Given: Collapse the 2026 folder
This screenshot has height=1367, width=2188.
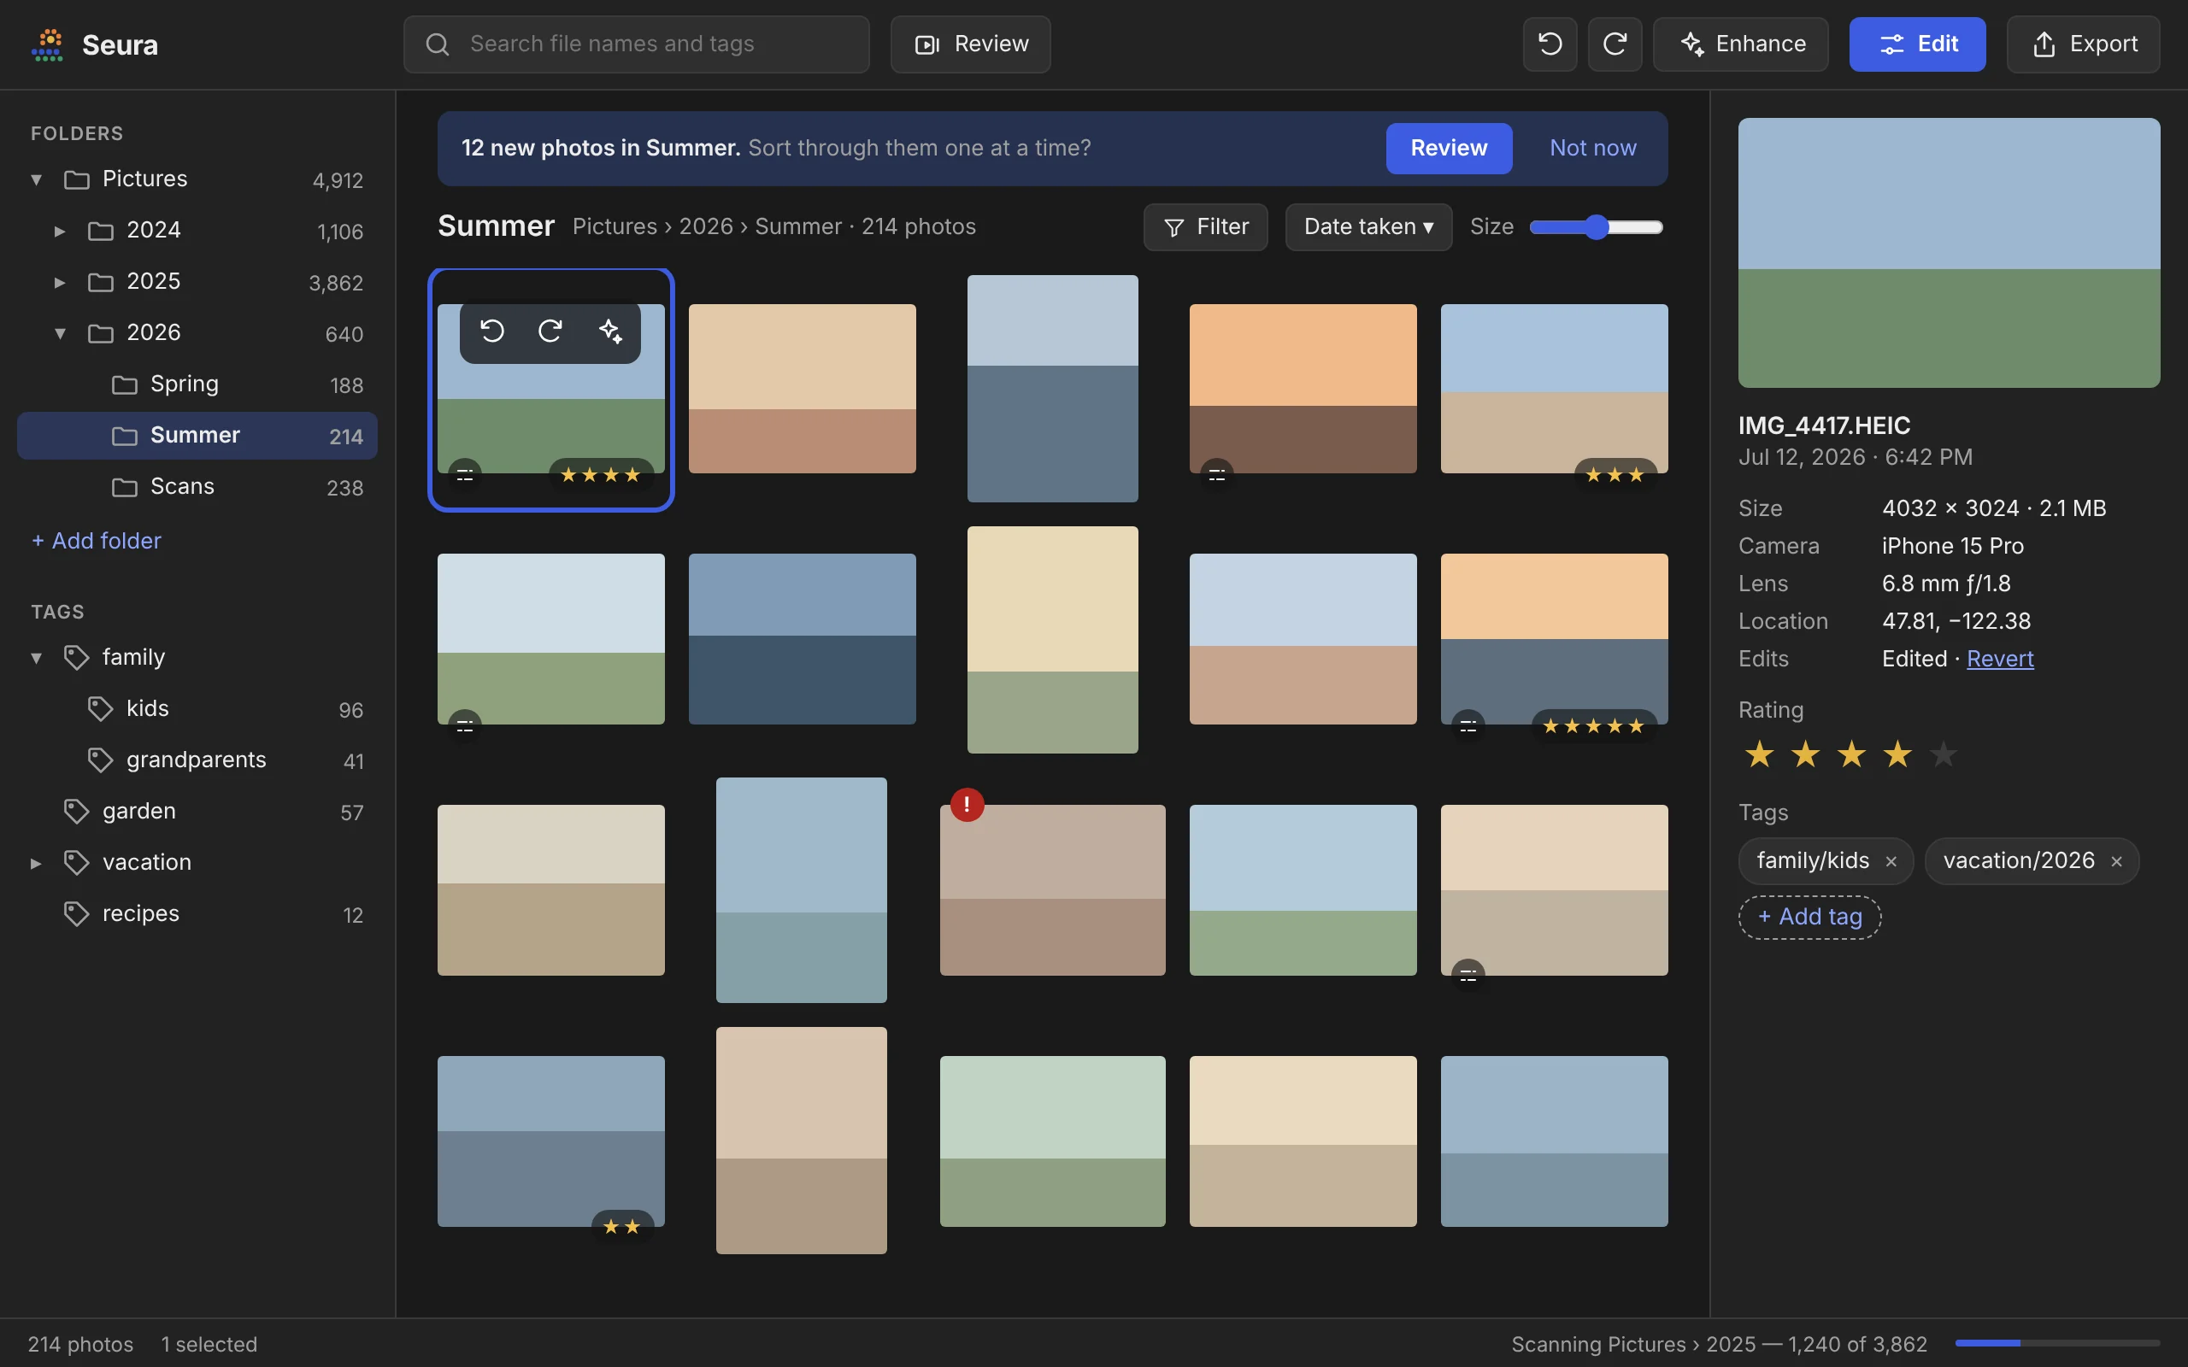Looking at the screenshot, I should pyautogui.click(x=60, y=333).
